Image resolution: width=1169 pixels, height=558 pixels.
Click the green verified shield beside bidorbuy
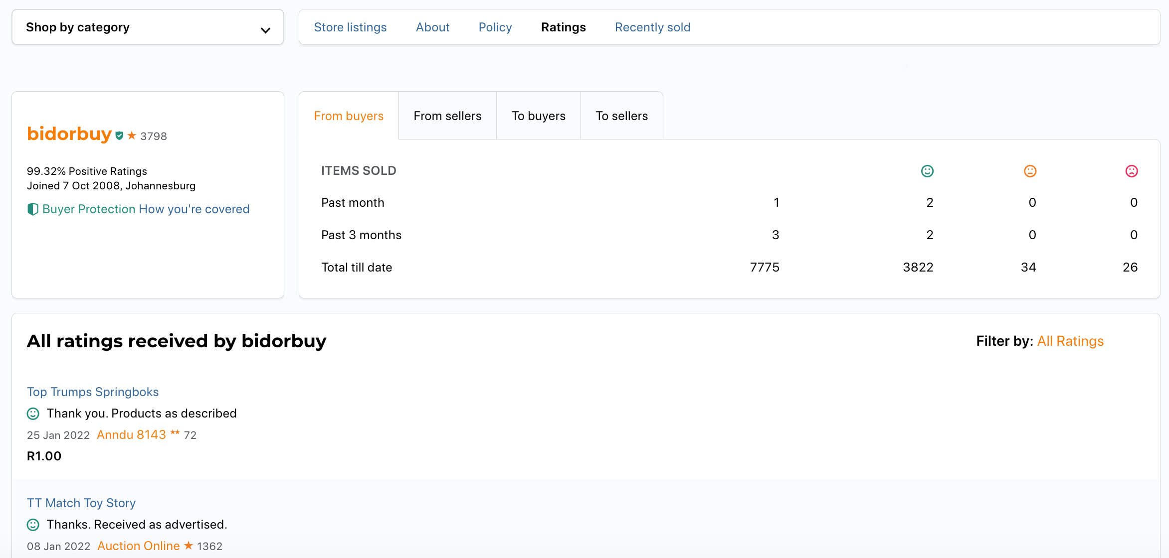119,136
